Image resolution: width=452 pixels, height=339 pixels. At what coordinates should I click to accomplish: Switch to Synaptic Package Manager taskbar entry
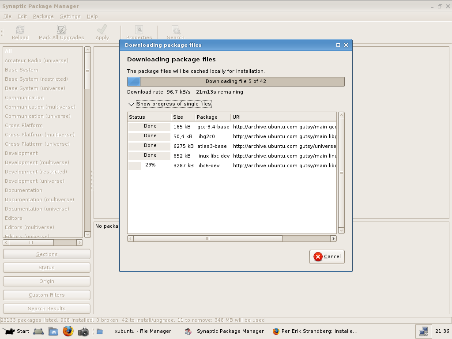pos(224,331)
